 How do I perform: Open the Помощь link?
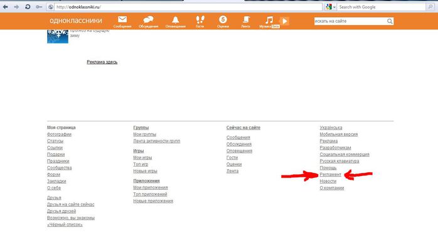328,168
